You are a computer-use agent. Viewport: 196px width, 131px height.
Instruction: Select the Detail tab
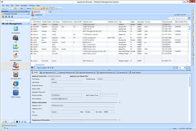pos(35,72)
